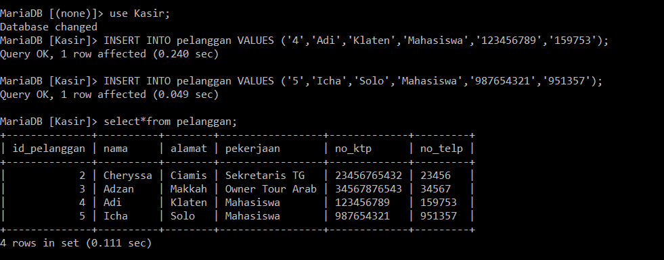The width and height of the screenshot is (664, 260).
Task: Click id value '4' in the Adi row
Action: click(82, 203)
